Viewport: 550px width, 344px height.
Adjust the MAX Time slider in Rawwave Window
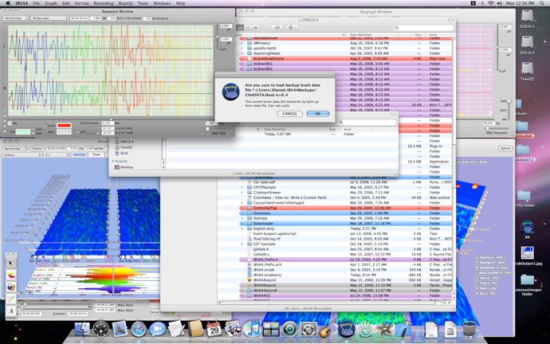208,129
